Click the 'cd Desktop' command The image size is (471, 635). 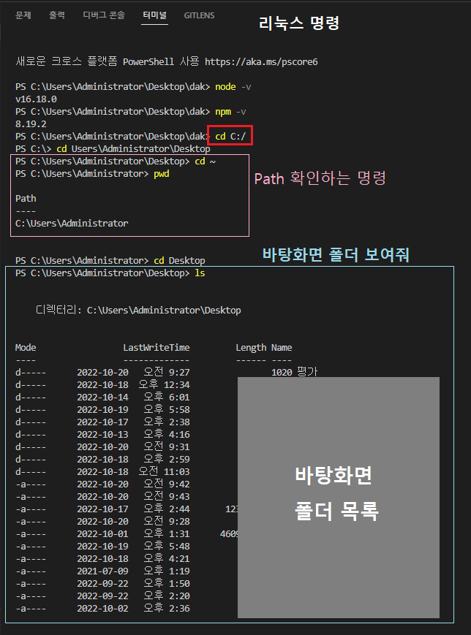click(x=179, y=260)
